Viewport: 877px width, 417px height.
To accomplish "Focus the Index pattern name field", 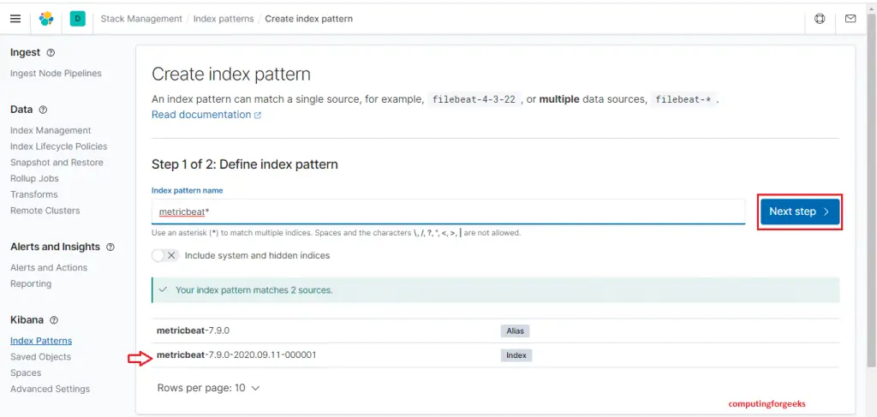I will point(448,211).
